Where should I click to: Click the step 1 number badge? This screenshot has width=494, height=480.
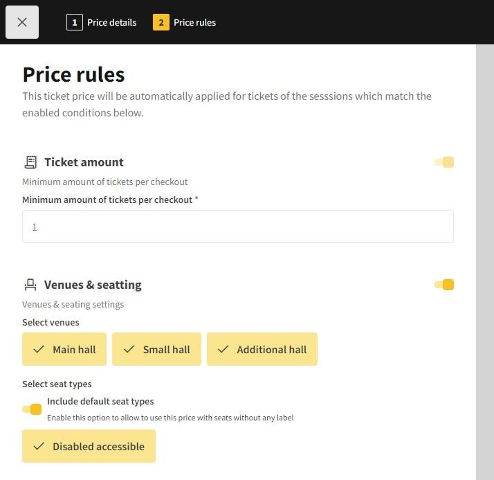(75, 22)
